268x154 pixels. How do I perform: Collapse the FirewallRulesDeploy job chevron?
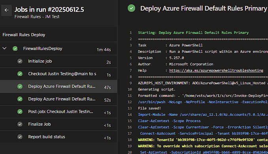pos(4,48)
